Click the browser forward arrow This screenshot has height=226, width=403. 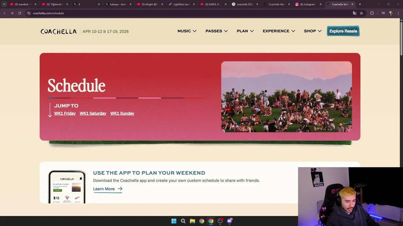[12, 13]
